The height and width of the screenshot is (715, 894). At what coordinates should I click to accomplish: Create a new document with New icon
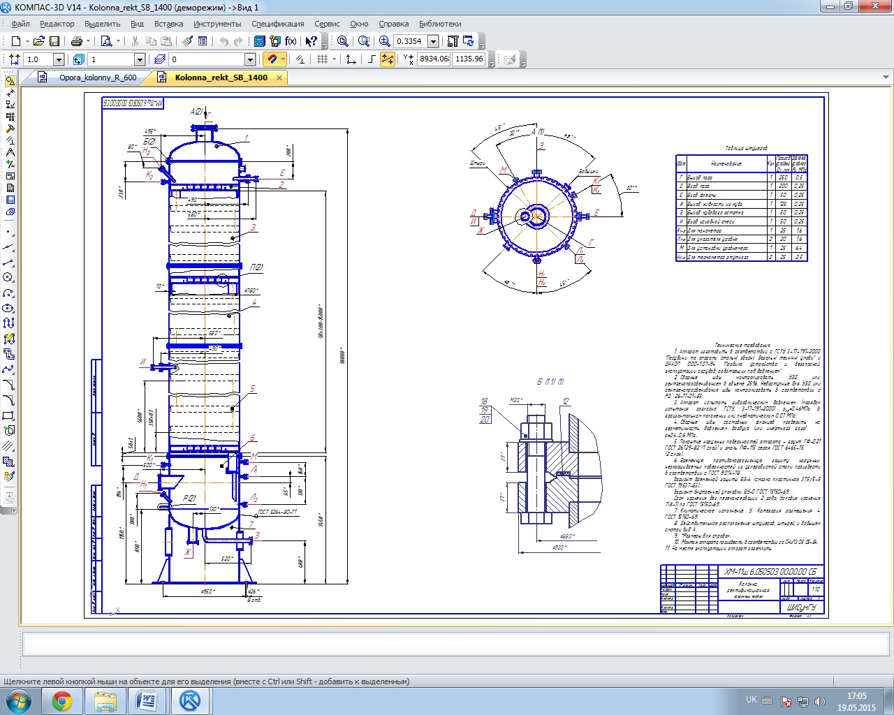pos(15,41)
